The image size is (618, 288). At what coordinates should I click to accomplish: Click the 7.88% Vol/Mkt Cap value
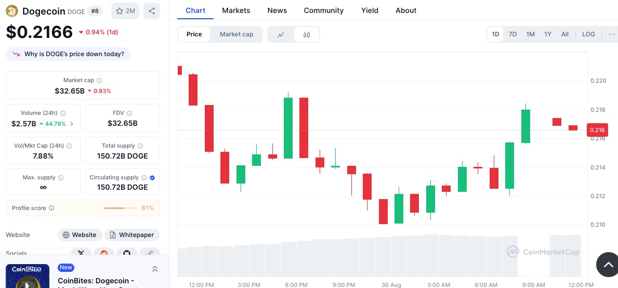[43, 156]
